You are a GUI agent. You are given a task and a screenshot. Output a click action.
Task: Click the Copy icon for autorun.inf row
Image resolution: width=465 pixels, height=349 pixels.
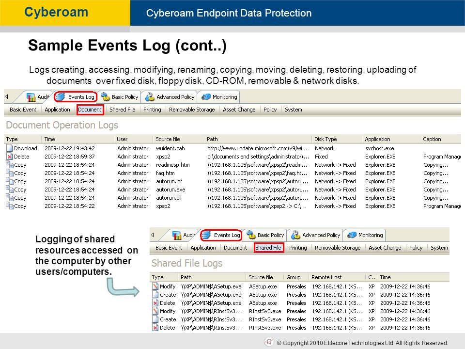(10, 181)
